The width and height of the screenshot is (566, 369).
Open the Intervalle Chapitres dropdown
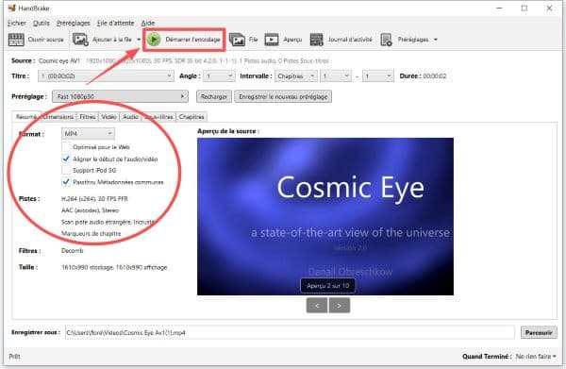[x=296, y=76]
